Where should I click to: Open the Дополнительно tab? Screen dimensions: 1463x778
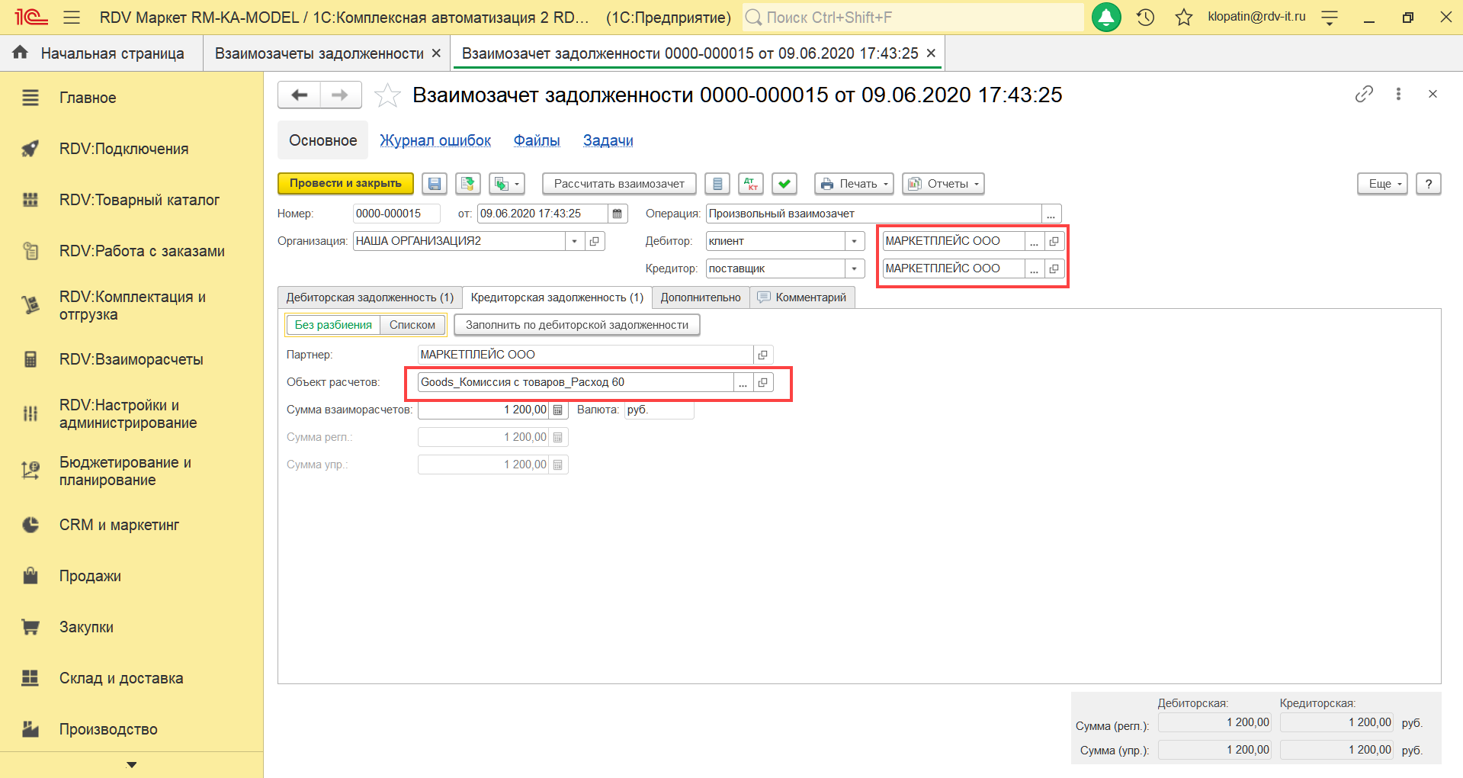[700, 297]
